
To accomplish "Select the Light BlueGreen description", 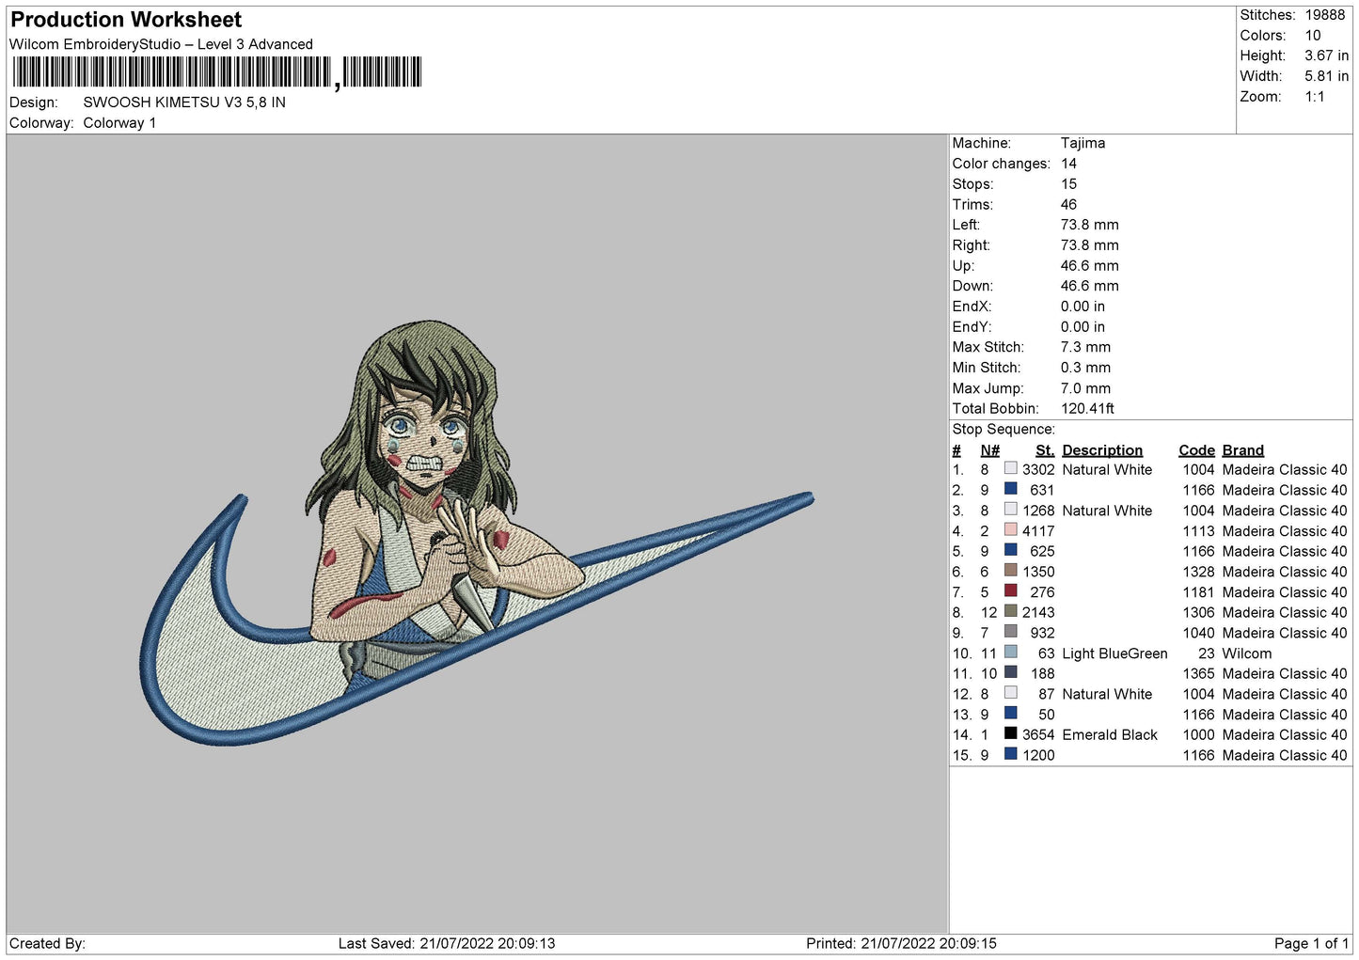I will tap(1114, 653).
